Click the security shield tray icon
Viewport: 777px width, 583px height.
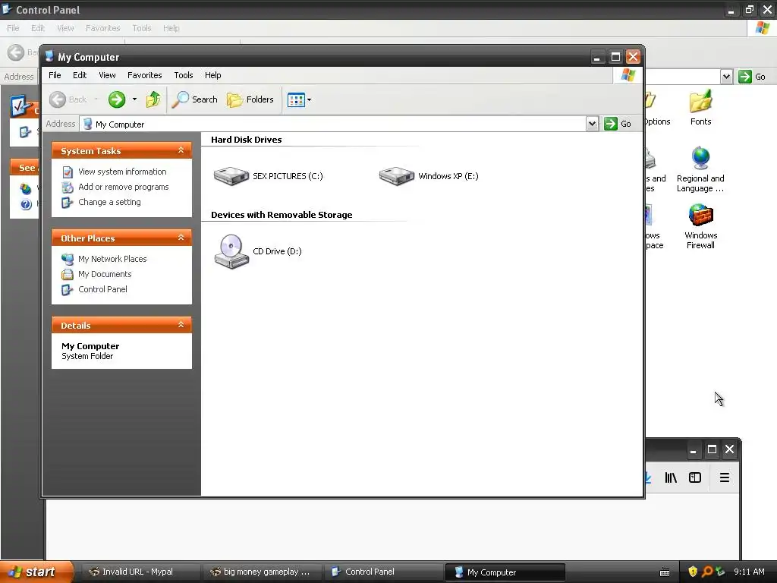coord(693,572)
